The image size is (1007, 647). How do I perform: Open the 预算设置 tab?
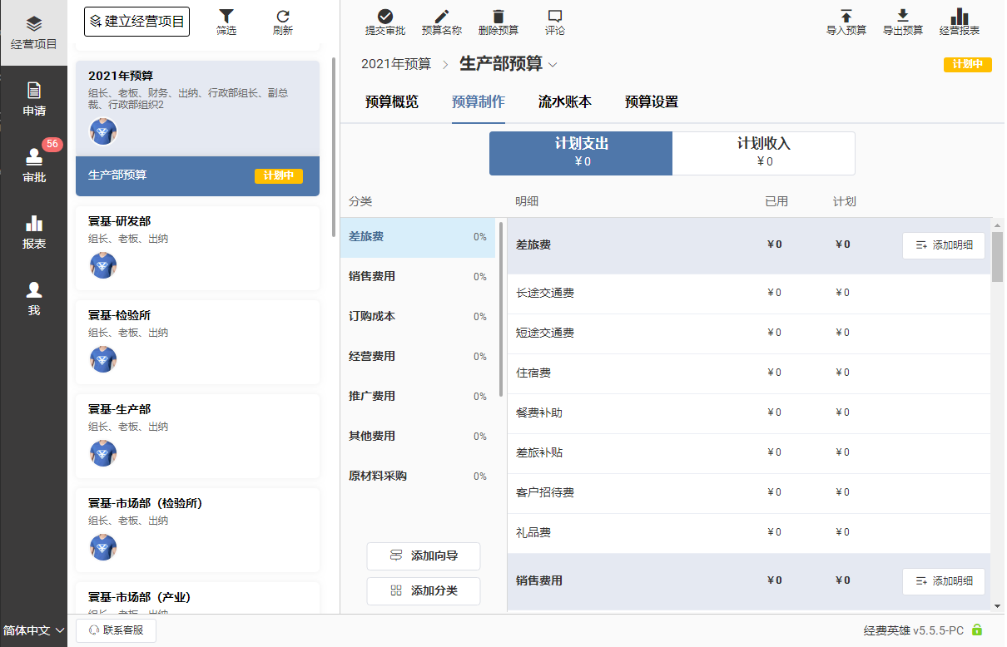(x=651, y=102)
